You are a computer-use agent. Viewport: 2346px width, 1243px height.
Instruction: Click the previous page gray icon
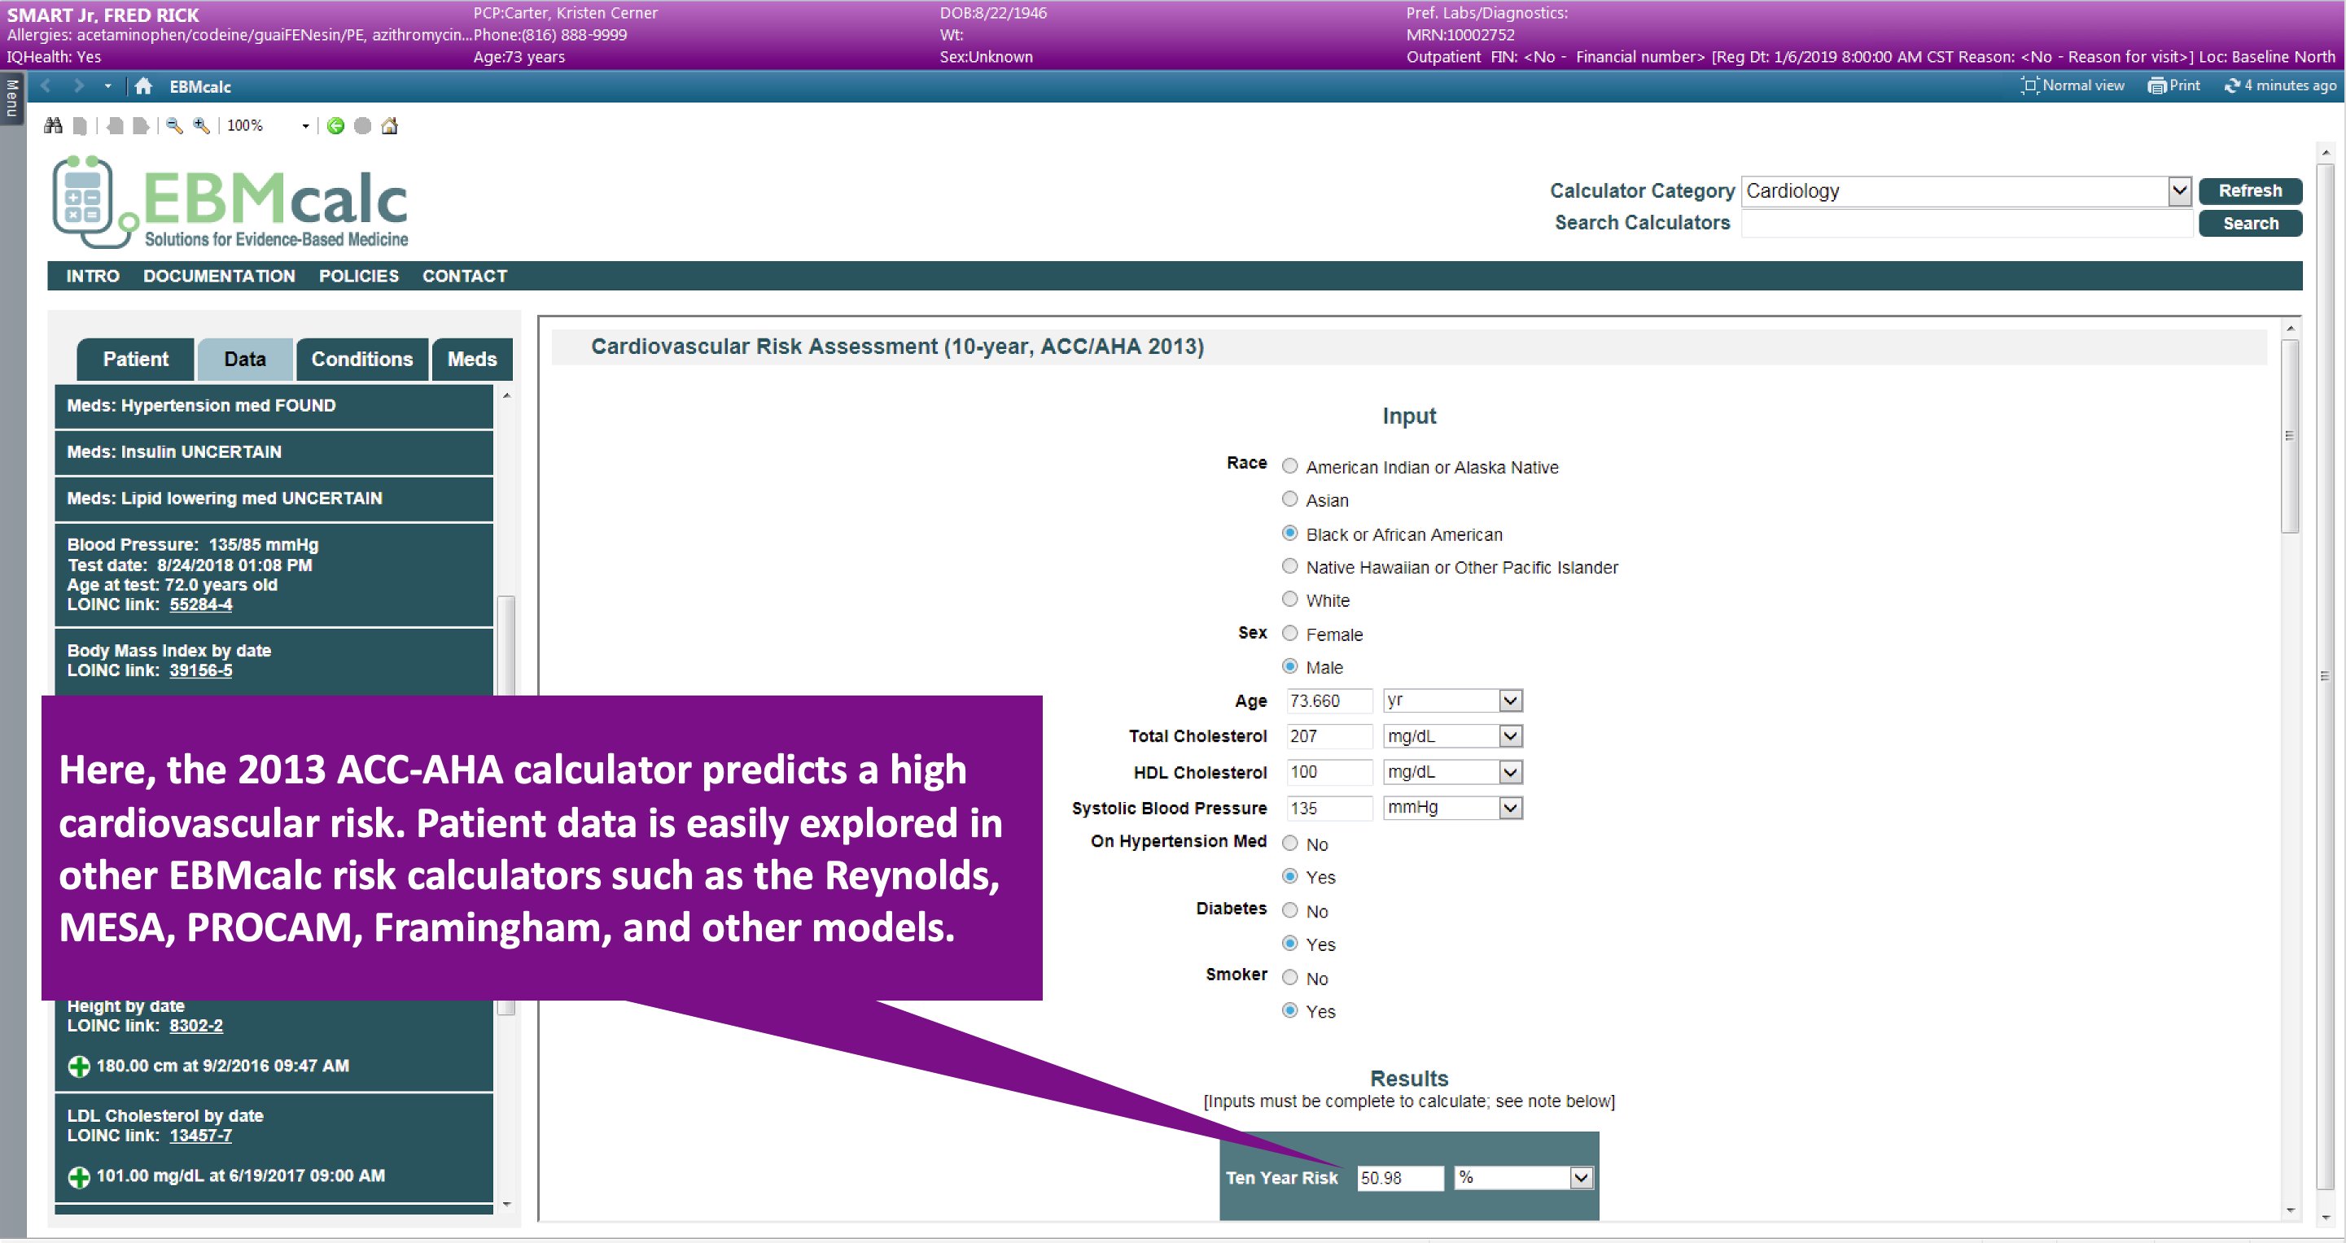tap(115, 125)
